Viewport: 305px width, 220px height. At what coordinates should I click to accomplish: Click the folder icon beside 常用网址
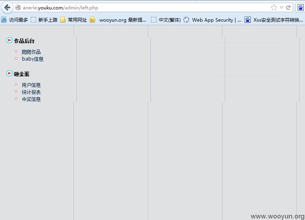click(x=62, y=20)
